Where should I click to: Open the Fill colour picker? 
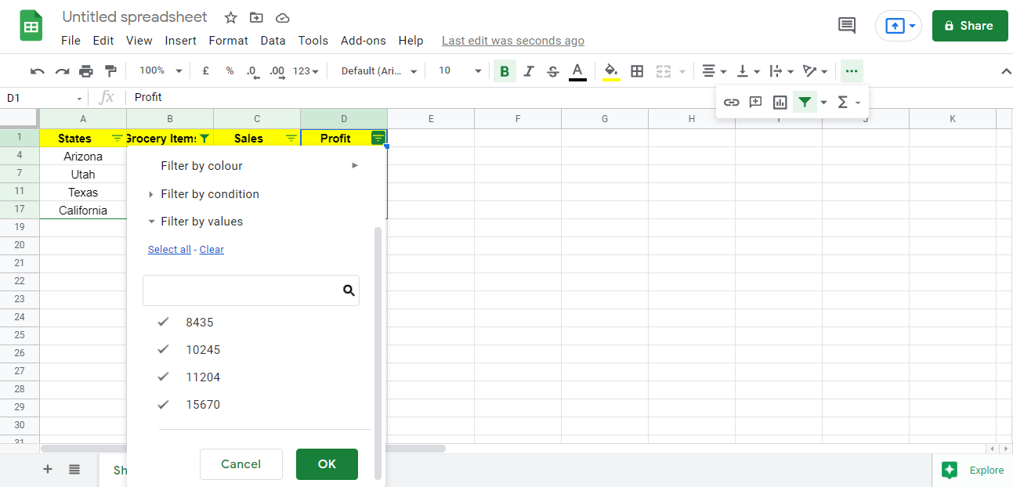[x=612, y=71]
